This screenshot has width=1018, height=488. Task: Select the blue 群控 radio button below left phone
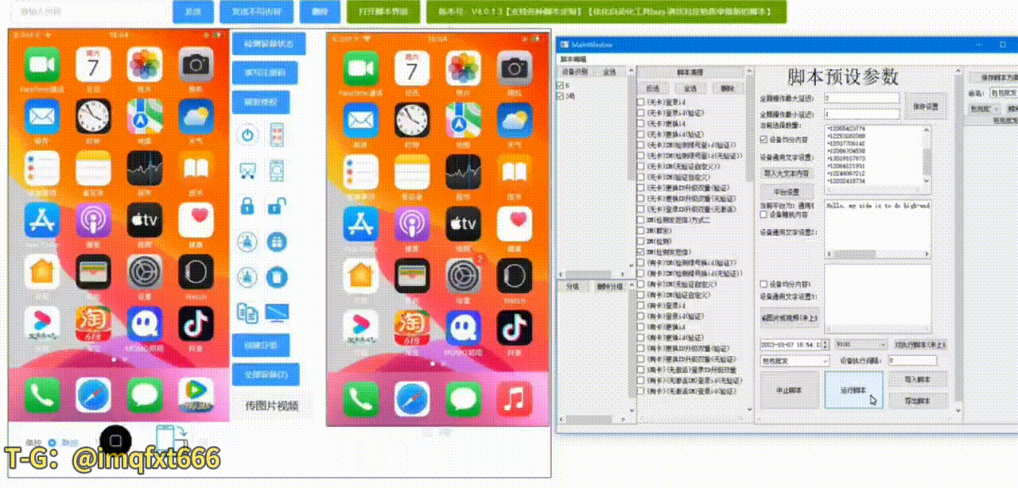click(52, 442)
